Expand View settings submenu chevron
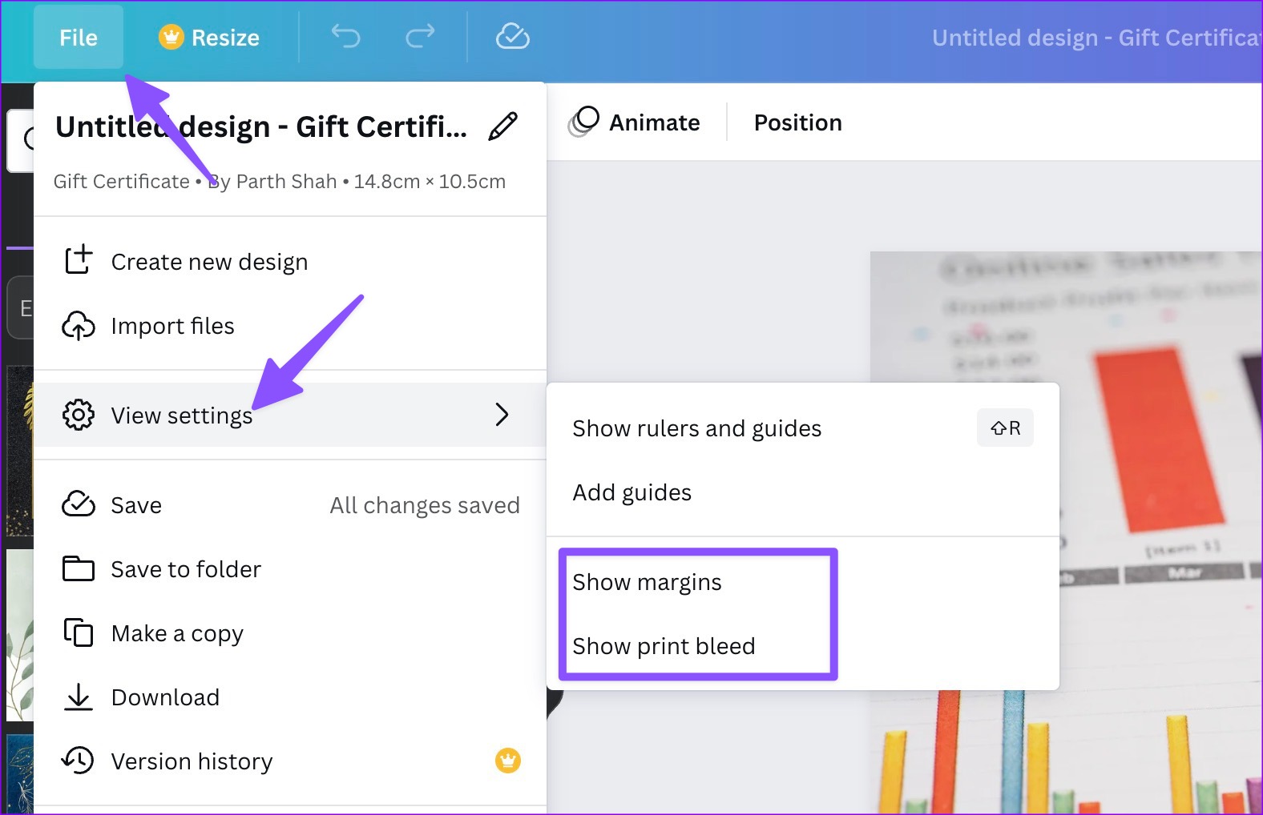 [x=502, y=415]
